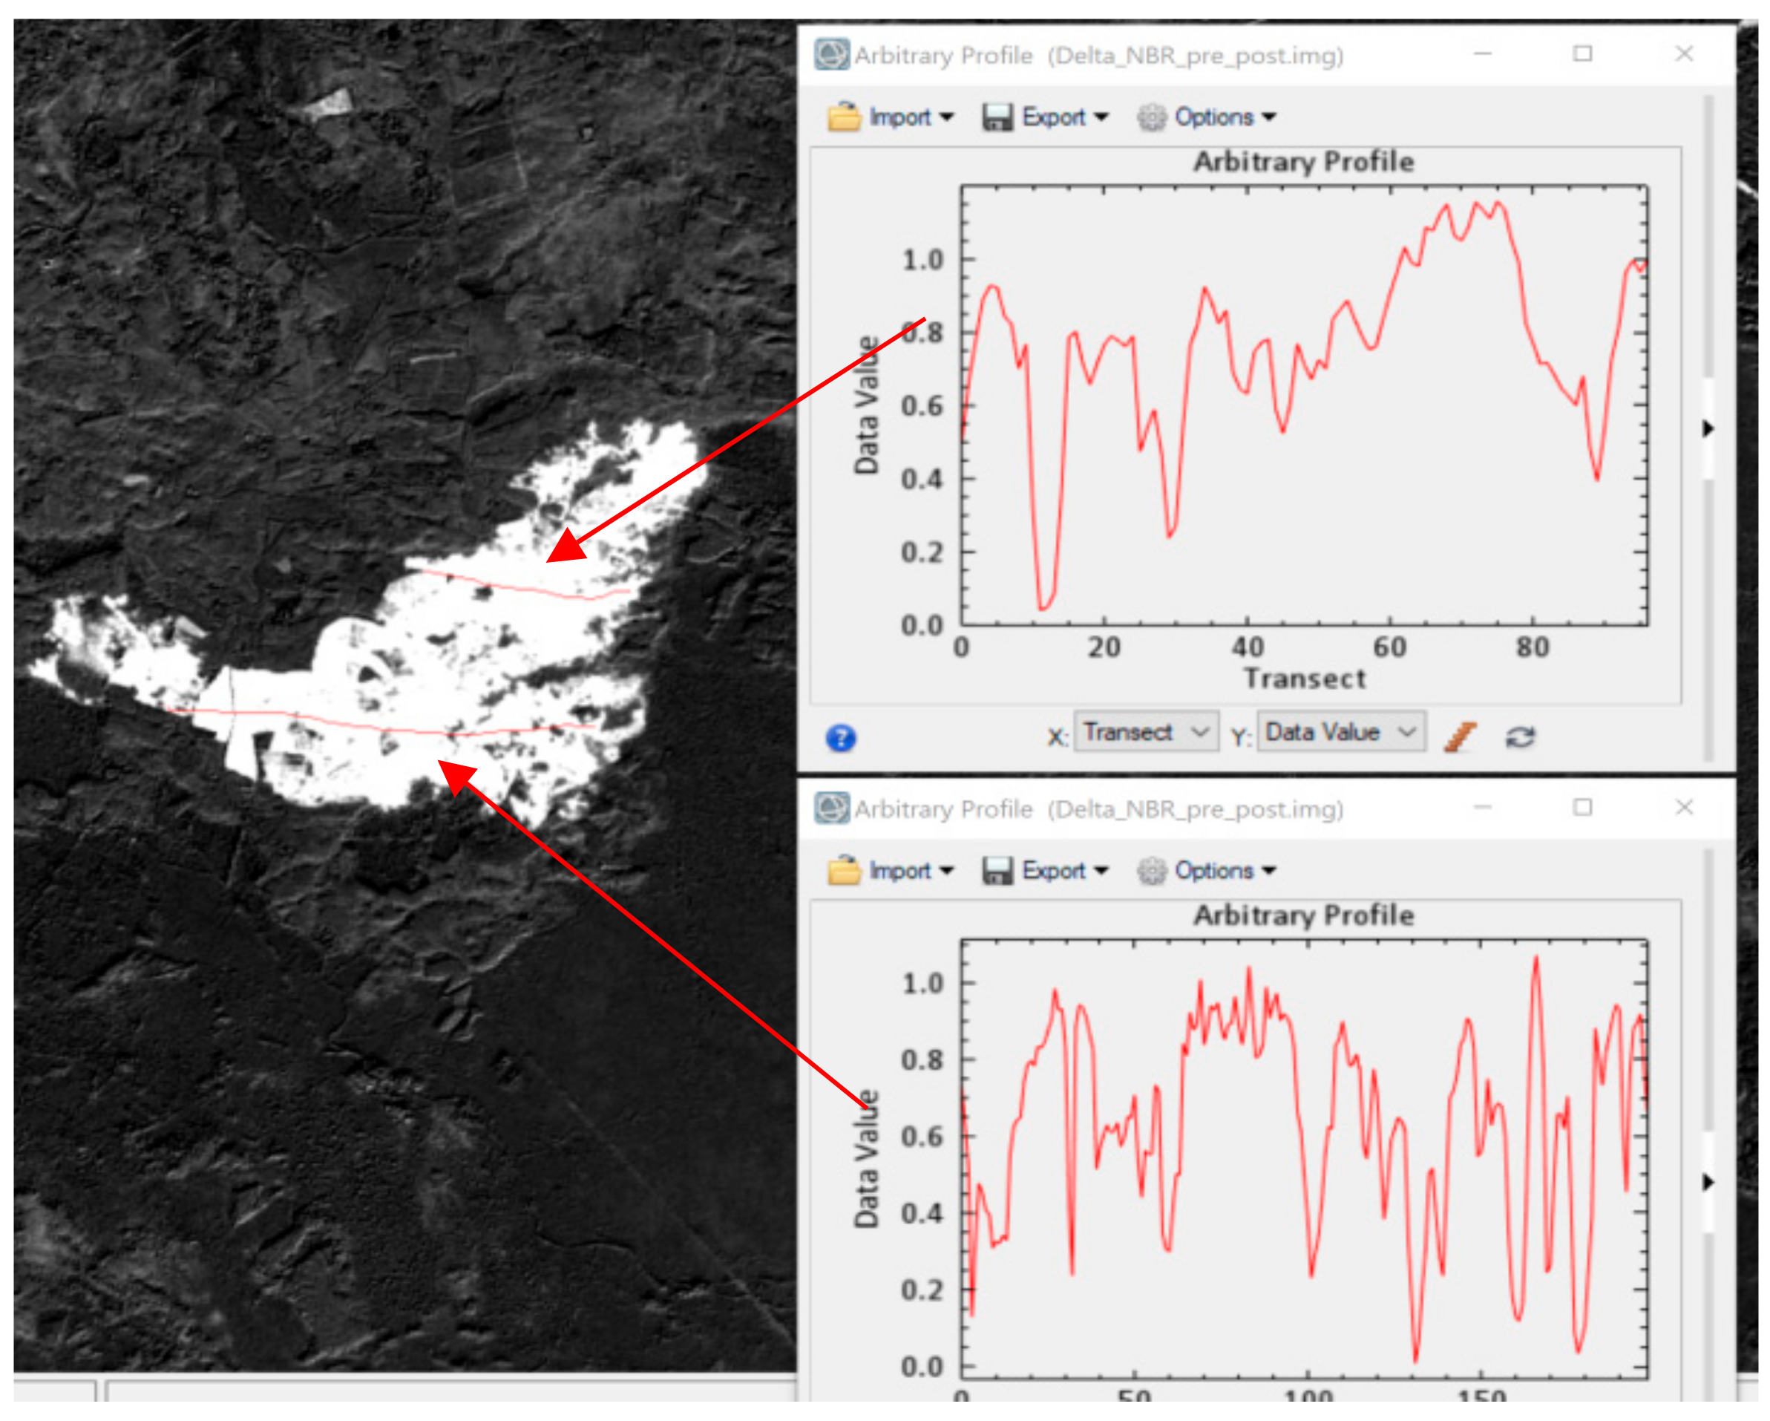The image size is (1770, 1421).
Task: Click the orange stacked plot icon
Action: (1460, 736)
